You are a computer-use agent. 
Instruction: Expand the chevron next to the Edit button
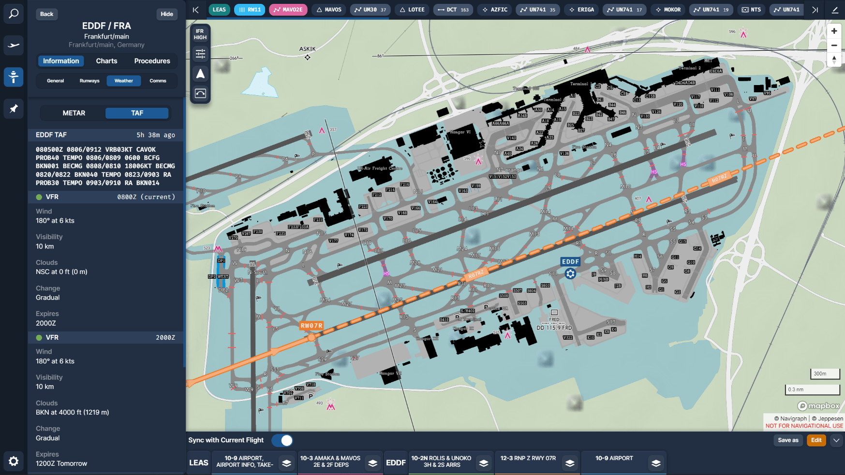837,440
